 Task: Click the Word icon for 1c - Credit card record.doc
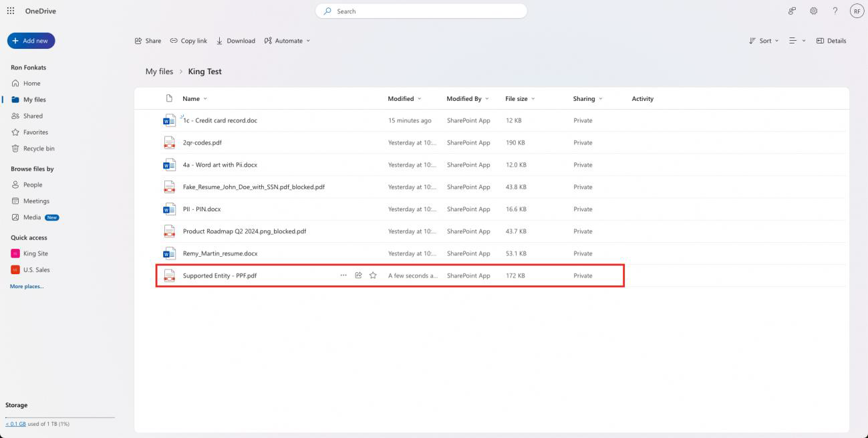click(x=169, y=120)
